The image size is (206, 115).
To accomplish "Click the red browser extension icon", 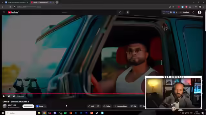I will pyautogui.click(x=179, y=7).
